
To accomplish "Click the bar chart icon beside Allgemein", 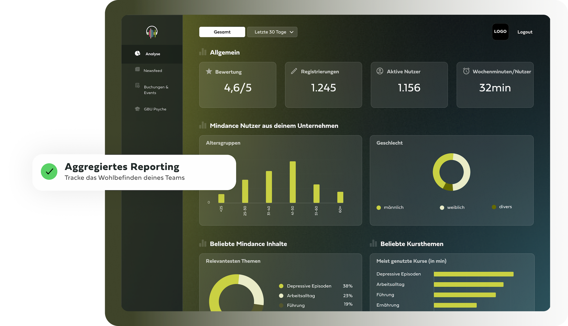I will click(203, 52).
